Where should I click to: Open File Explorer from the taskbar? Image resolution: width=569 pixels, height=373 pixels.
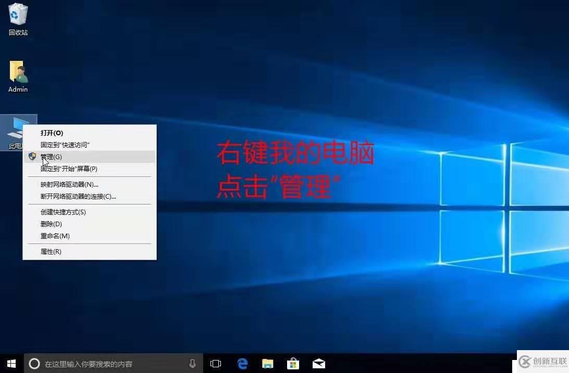pos(268,364)
